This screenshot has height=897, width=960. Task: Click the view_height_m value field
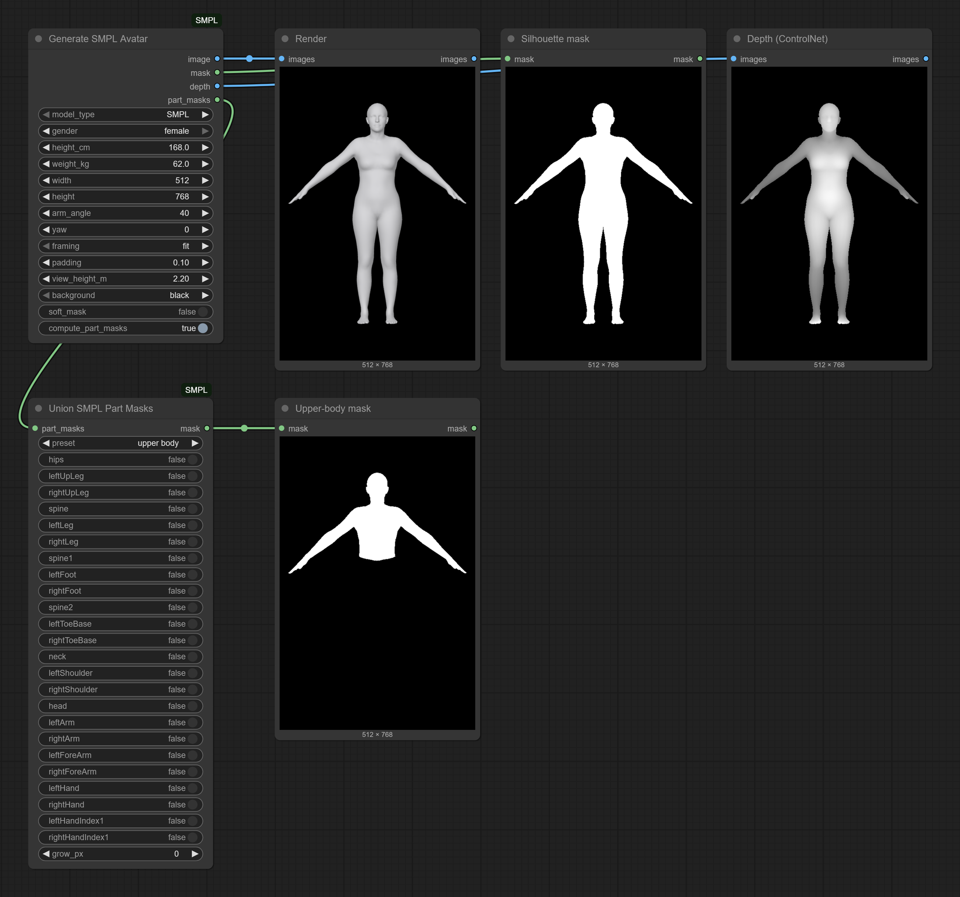click(x=126, y=279)
